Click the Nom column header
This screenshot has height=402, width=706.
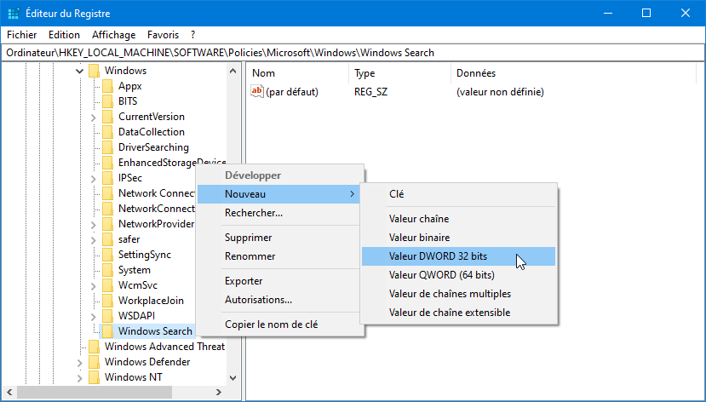[297, 73]
